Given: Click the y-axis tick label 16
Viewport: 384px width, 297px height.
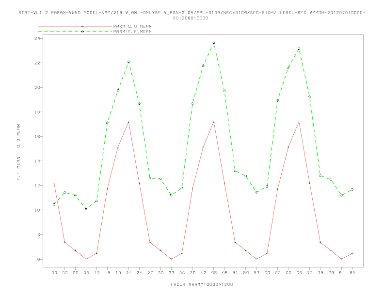Looking at the screenshot, I should [37, 136].
